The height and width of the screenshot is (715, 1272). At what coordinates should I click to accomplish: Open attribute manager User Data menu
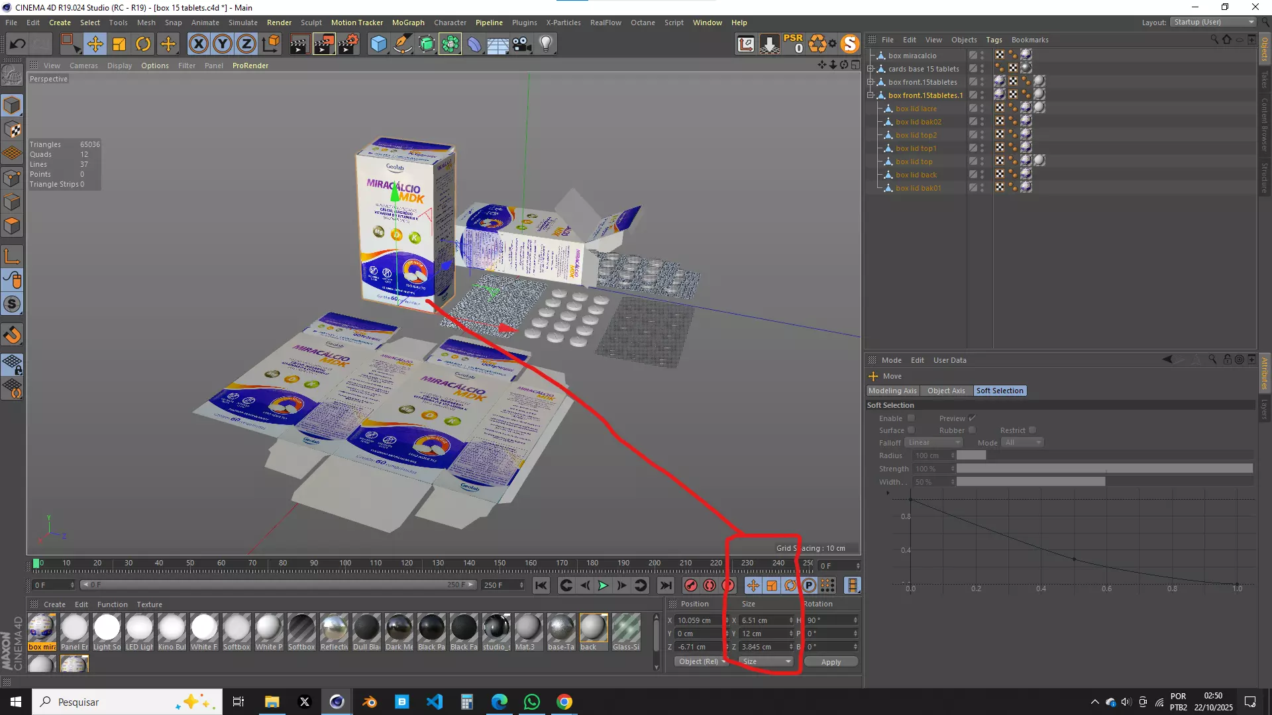[949, 360]
